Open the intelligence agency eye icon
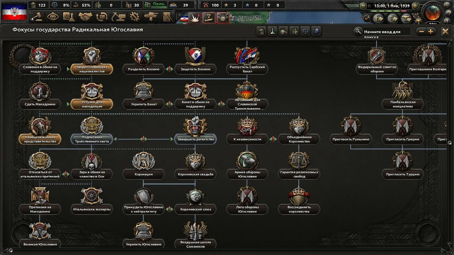The height and width of the screenshot is (255, 454). click(x=53, y=17)
